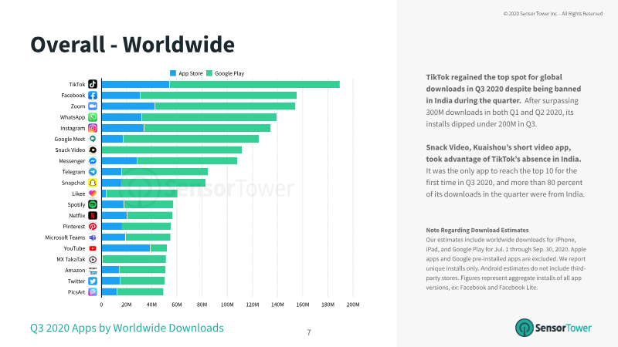Click the blue App Store legend swatch
The height and width of the screenshot is (347, 618).
172,73
